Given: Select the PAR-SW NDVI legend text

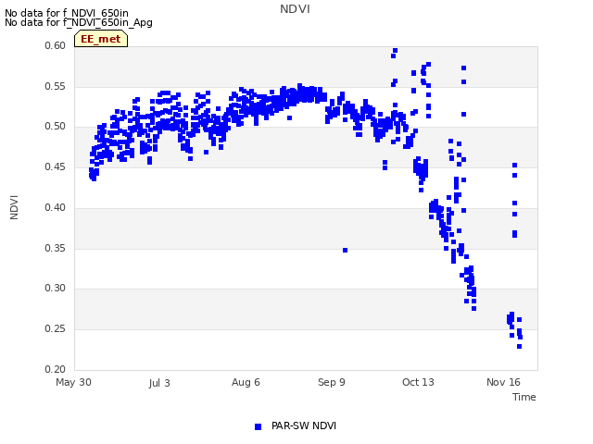Looking at the screenshot, I should tap(304, 425).
